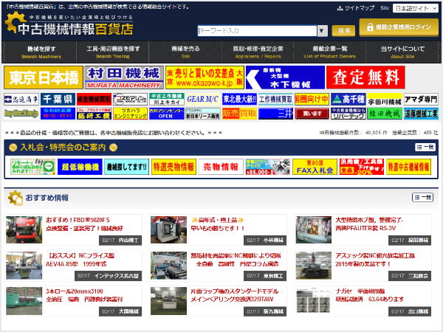The width and height of the screenshot is (443, 332).
Task: Click the 無垢材 NC制御 listing thumbnail
Action: [168, 266]
